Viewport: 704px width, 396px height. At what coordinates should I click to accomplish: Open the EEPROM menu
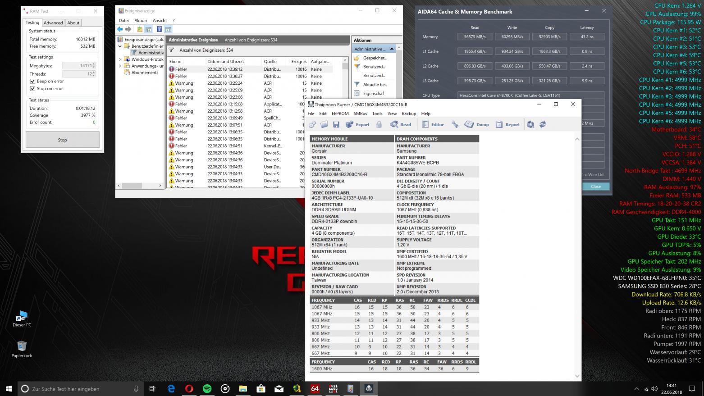tap(340, 114)
